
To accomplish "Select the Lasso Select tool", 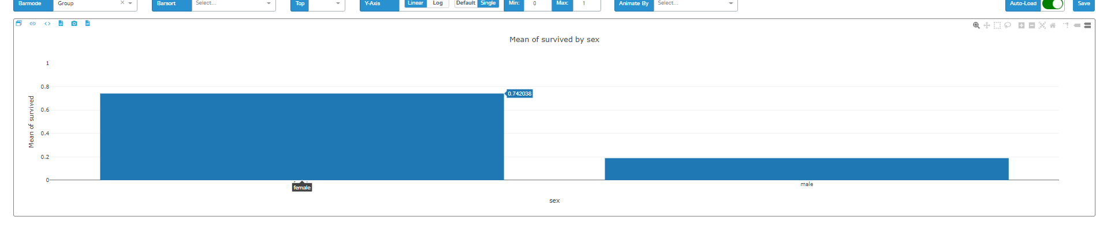I will 1008,25.
